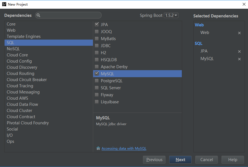Remove MySQL from selected dependencies
248x167 pixels.
point(239,59)
